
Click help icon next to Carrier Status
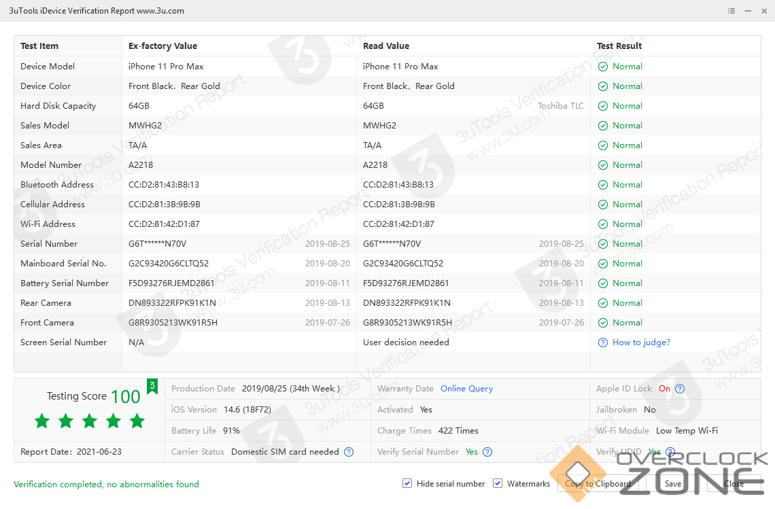(x=349, y=452)
